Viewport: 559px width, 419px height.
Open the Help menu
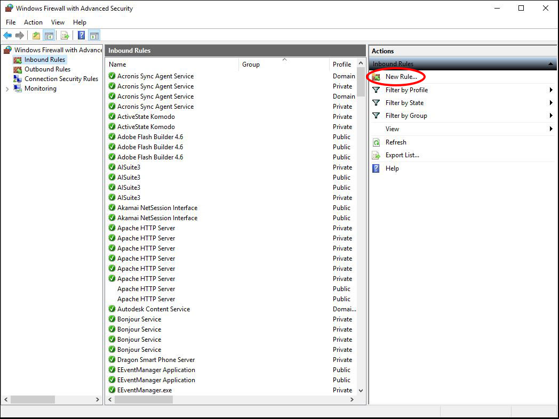[79, 22]
